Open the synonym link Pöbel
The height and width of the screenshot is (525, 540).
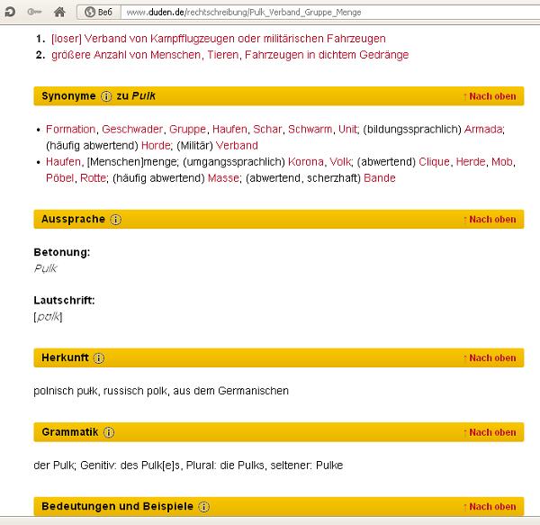click(x=59, y=178)
